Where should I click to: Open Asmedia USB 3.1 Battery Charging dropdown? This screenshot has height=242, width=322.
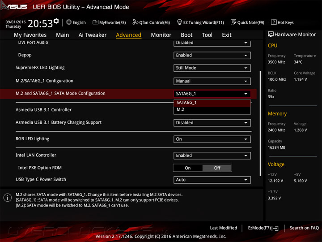tap(212, 123)
